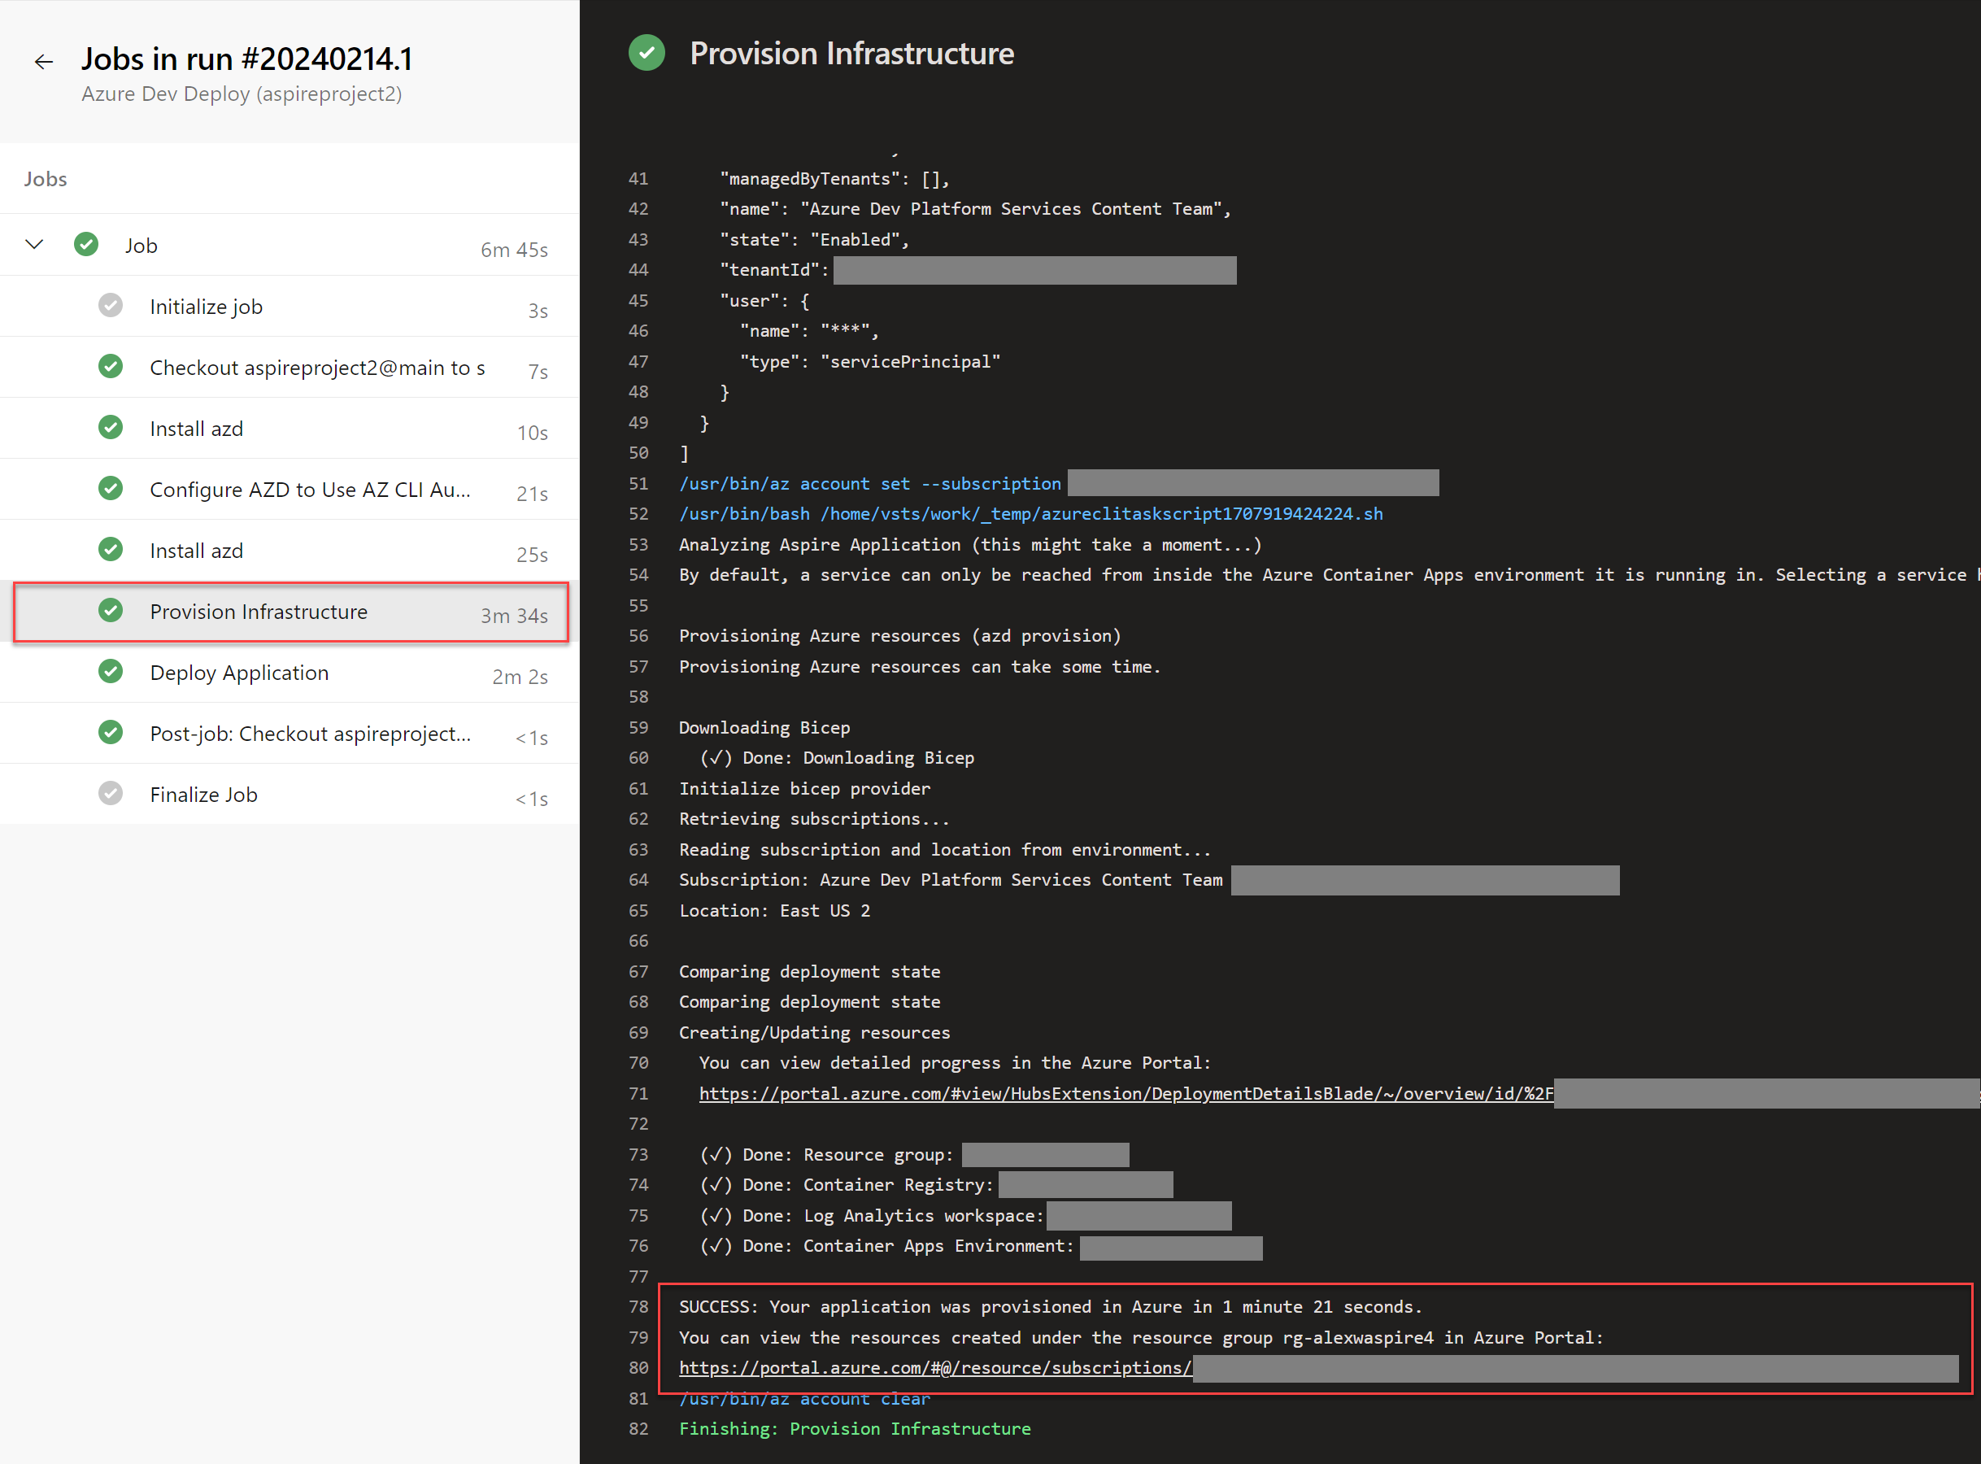Click the green check icon beside Checkout aspireproject2@main
Screen dimensions: 1981x1464
point(111,367)
